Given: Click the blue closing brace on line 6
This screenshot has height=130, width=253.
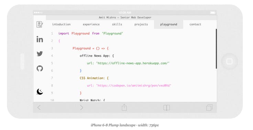Looking at the screenshot, I should (81, 70).
